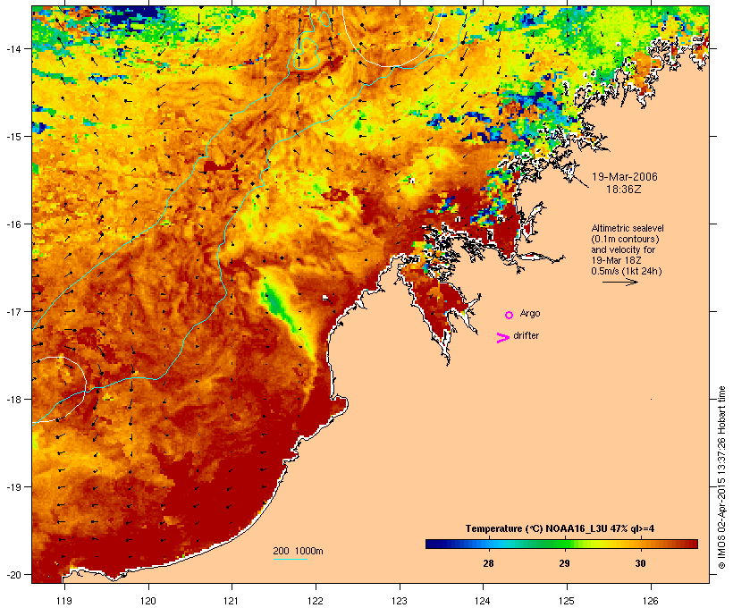Screen dimensions: 733x608
Task: Click the white sealevel contour arc near 123E 14S
Action: (x=392, y=37)
